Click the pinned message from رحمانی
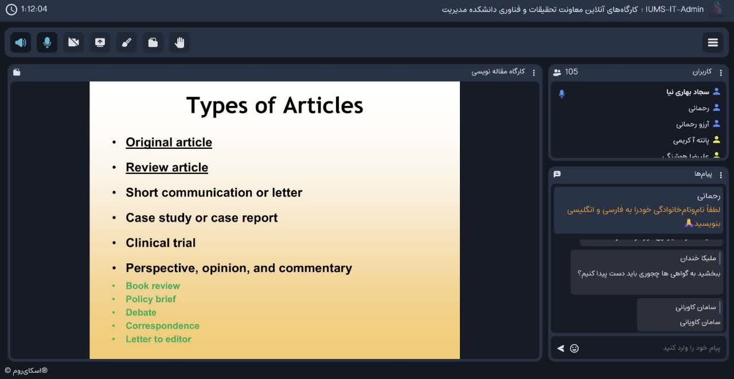This screenshot has width=734, height=379. pyautogui.click(x=638, y=210)
